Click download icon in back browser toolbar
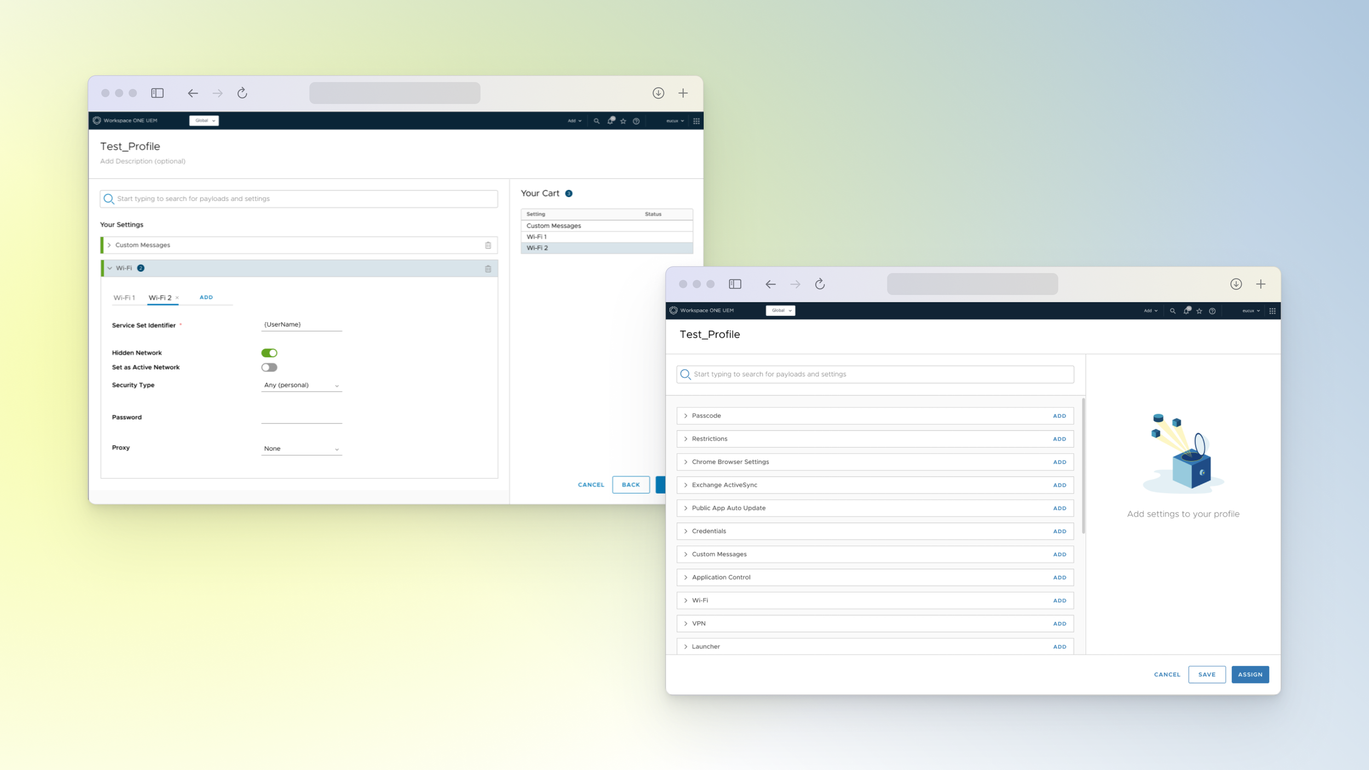The height and width of the screenshot is (770, 1369). [658, 93]
